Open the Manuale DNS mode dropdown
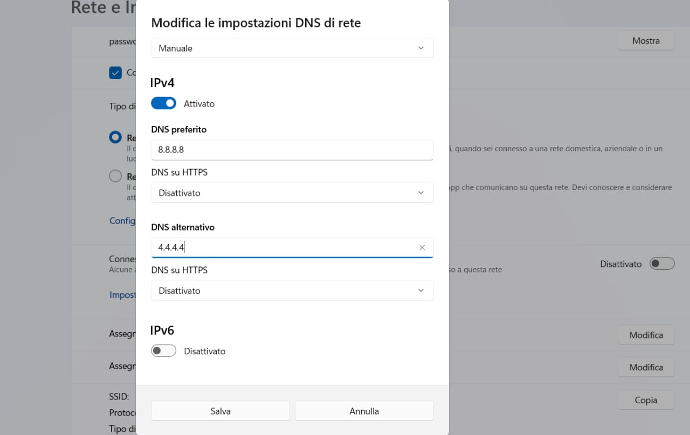 [x=292, y=48]
